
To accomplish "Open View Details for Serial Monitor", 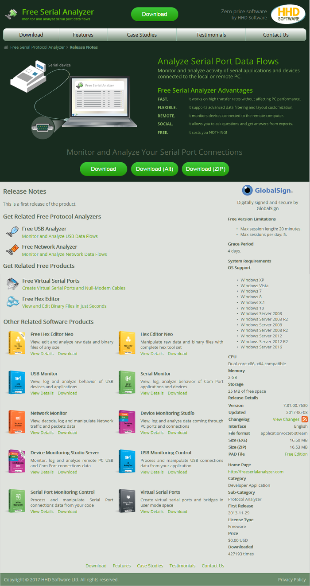I will coord(152,393).
